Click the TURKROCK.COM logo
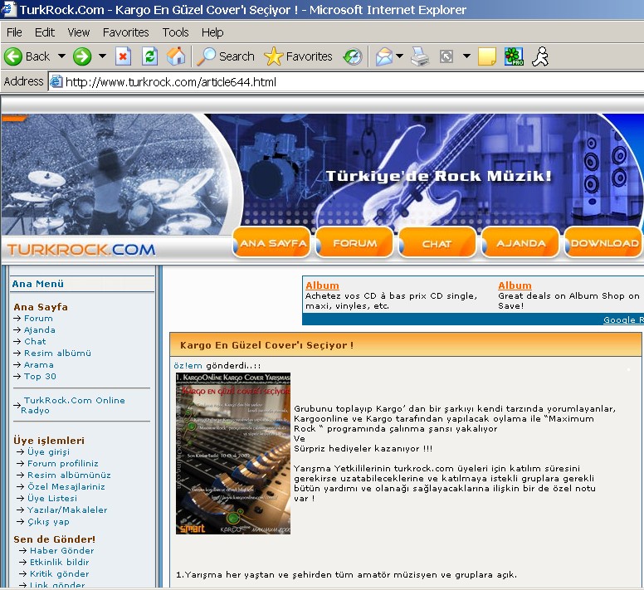The height and width of the screenshot is (590, 644). (x=80, y=249)
